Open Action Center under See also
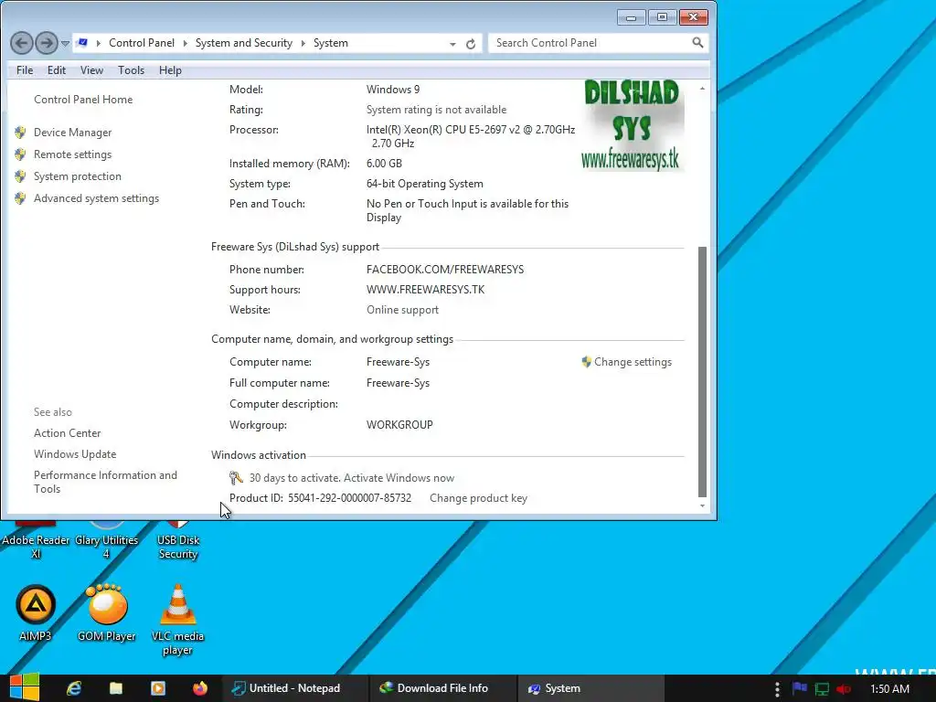Screen dimensions: 936x702 point(67,433)
